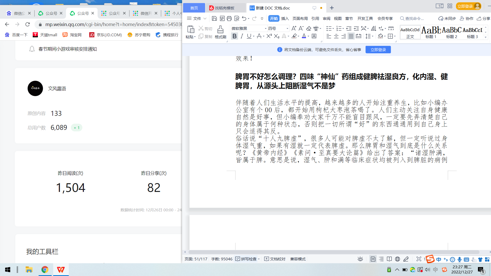Click the 查找命令 search field
The image size is (491, 276).
(414, 18)
